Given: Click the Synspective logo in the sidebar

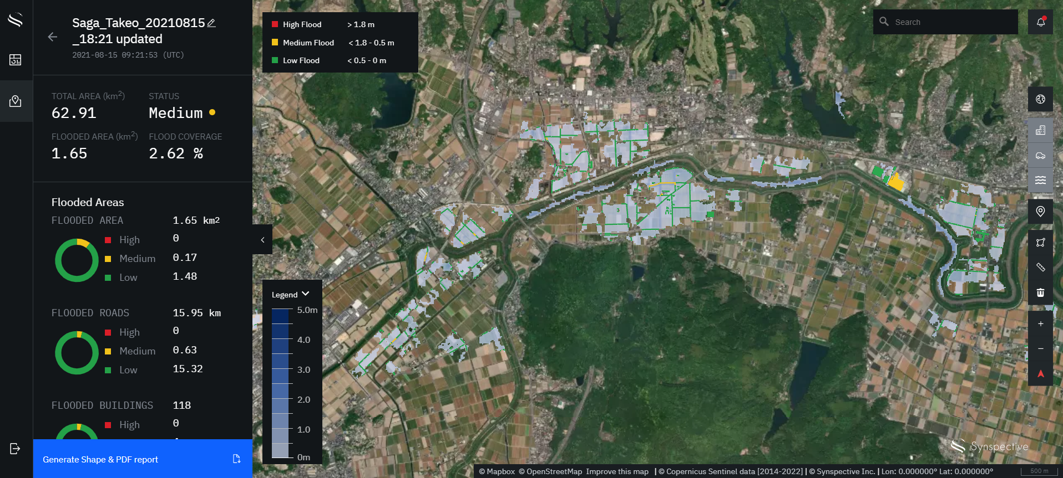Looking at the screenshot, I should coord(16,20).
